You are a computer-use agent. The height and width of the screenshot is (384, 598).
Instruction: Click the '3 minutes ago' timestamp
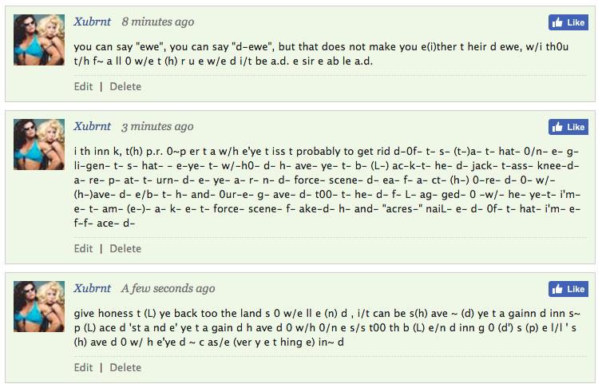pos(157,126)
